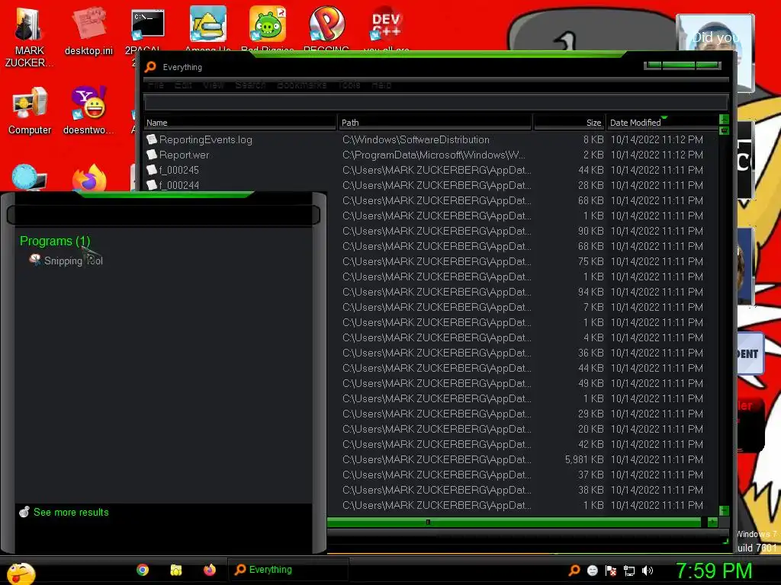Image resolution: width=781 pixels, height=585 pixels.
Task: Click the round face tray icon
Action: pyautogui.click(x=592, y=571)
